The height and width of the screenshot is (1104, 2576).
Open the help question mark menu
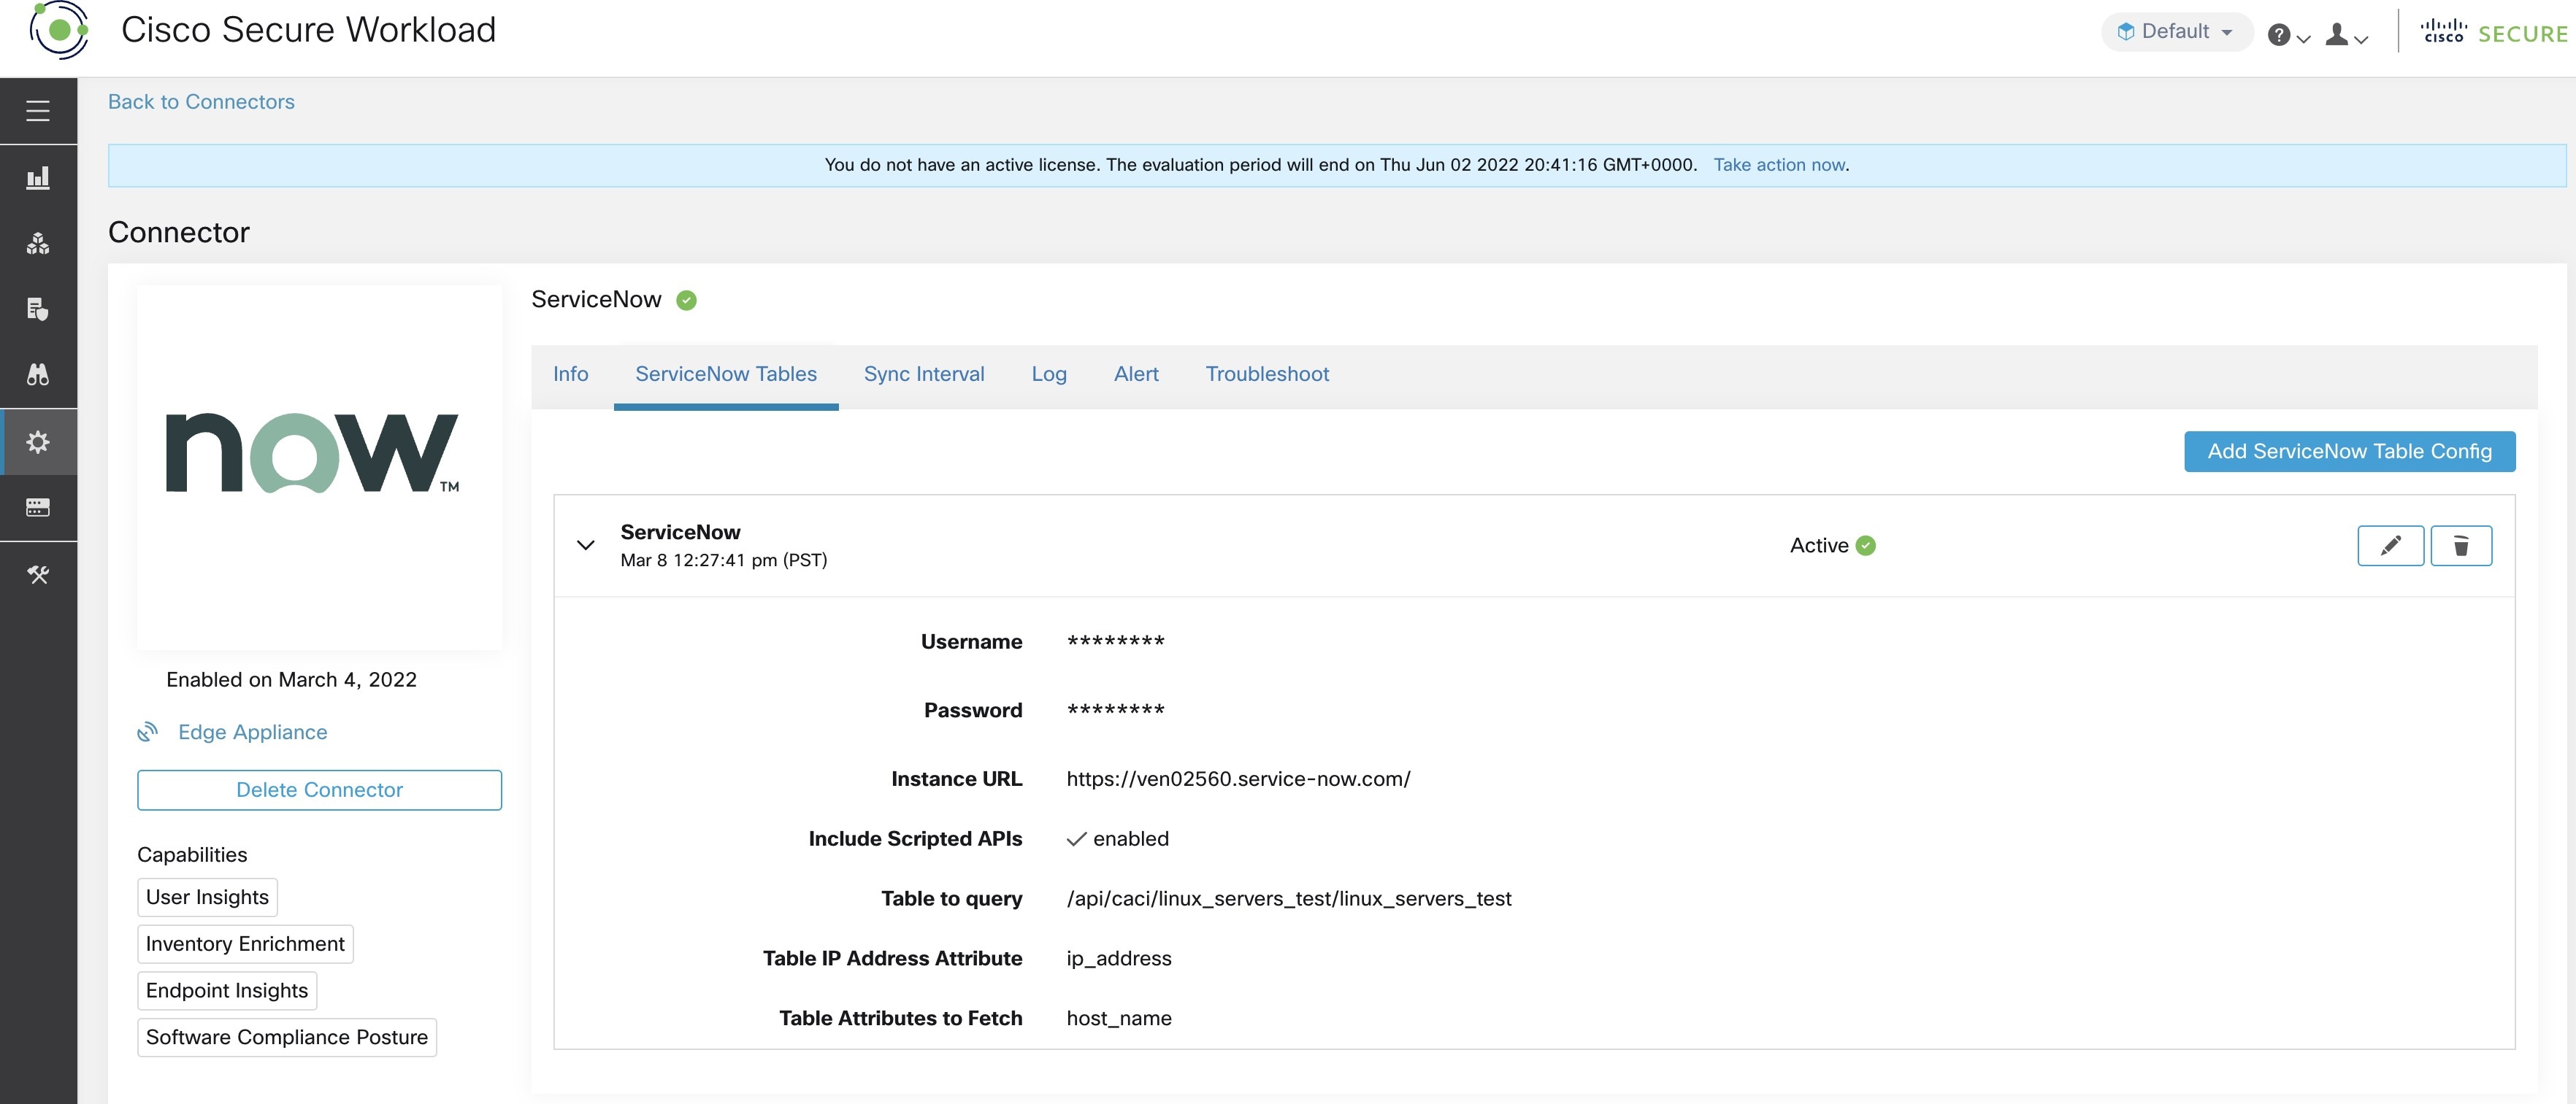2288,35
